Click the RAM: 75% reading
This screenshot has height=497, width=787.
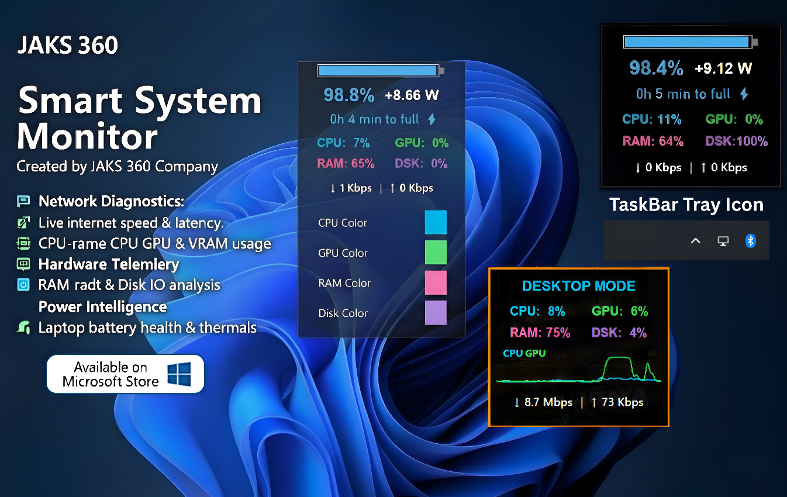[x=540, y=333]
